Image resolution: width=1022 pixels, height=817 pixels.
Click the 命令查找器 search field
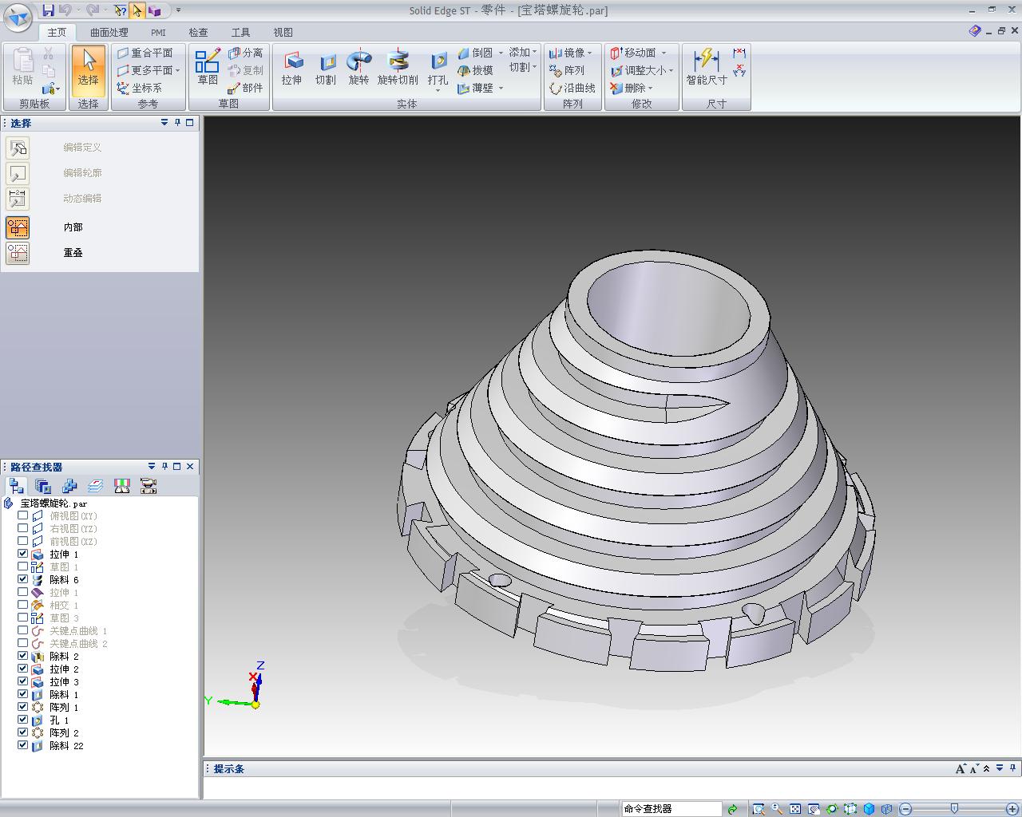coord(671,809)
